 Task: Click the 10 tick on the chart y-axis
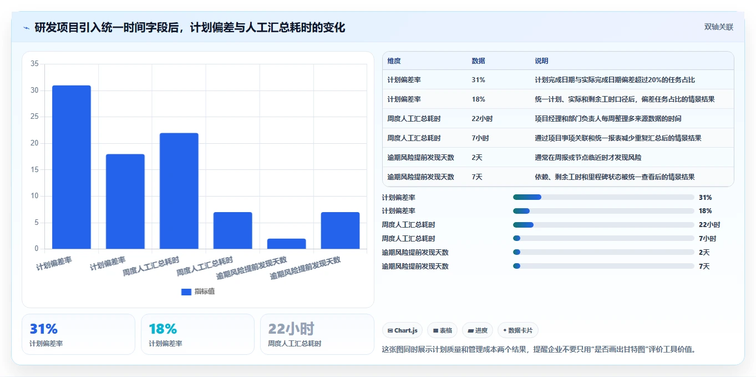click(x=34, y=196)
